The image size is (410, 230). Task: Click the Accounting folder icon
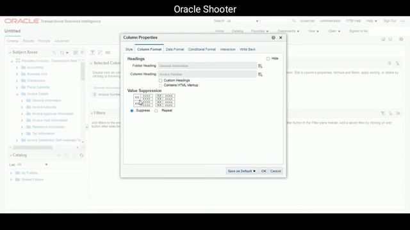pos(23,67)
